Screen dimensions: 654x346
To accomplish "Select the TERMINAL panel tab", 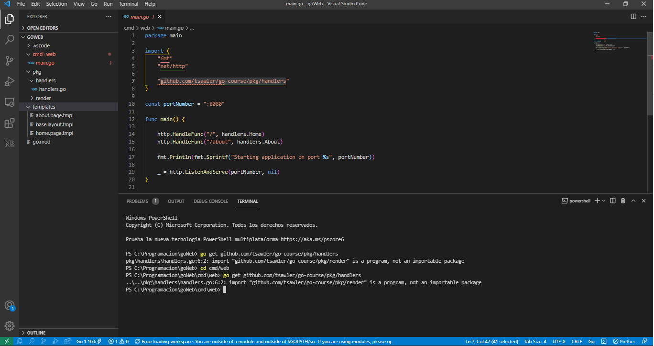I will point(247,201).
